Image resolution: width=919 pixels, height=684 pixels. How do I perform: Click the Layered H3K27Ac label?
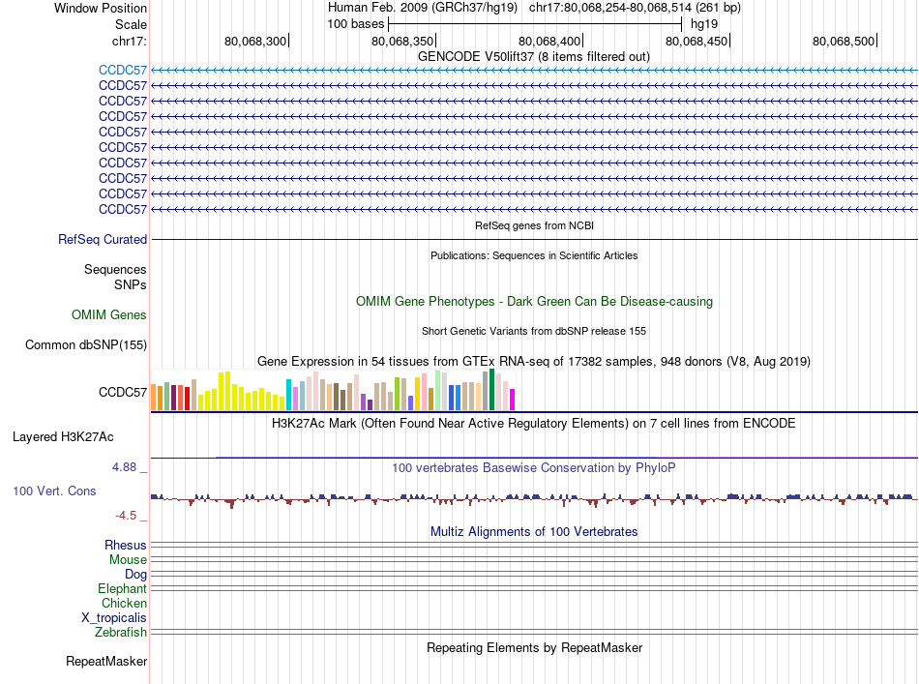click(x=63, y=436)
